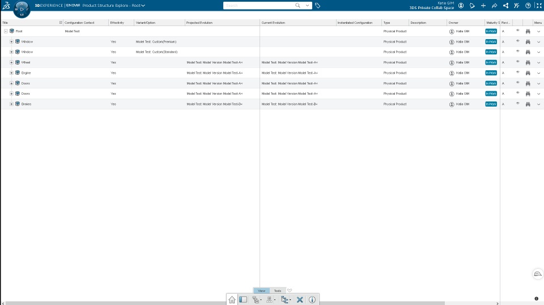Toggle the eye visibility for Engine row

tap(517, 72)
